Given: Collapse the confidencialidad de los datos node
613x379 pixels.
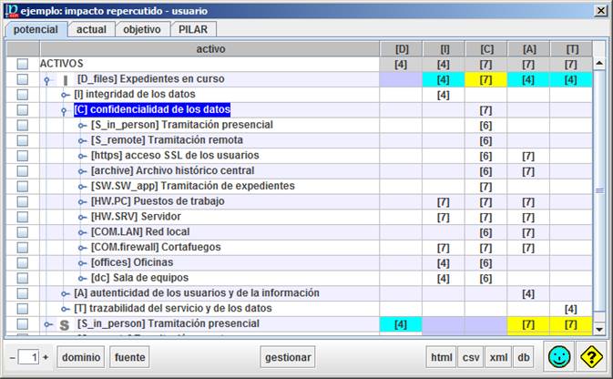Looking at the screenshot, I should pyautogui.click(x=65, y=110).
